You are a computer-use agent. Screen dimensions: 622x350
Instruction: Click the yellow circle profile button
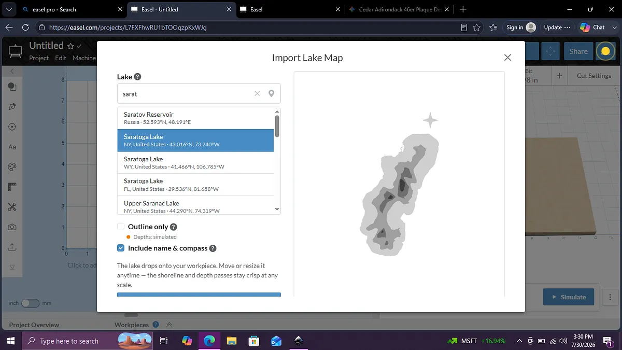click(x=605, y=51)
